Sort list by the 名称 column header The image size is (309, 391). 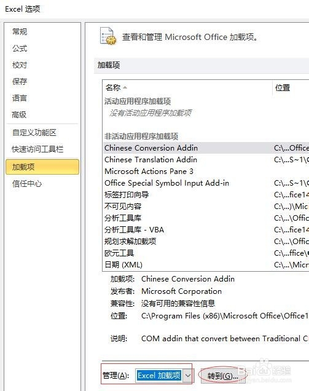[x=187, y=88]
